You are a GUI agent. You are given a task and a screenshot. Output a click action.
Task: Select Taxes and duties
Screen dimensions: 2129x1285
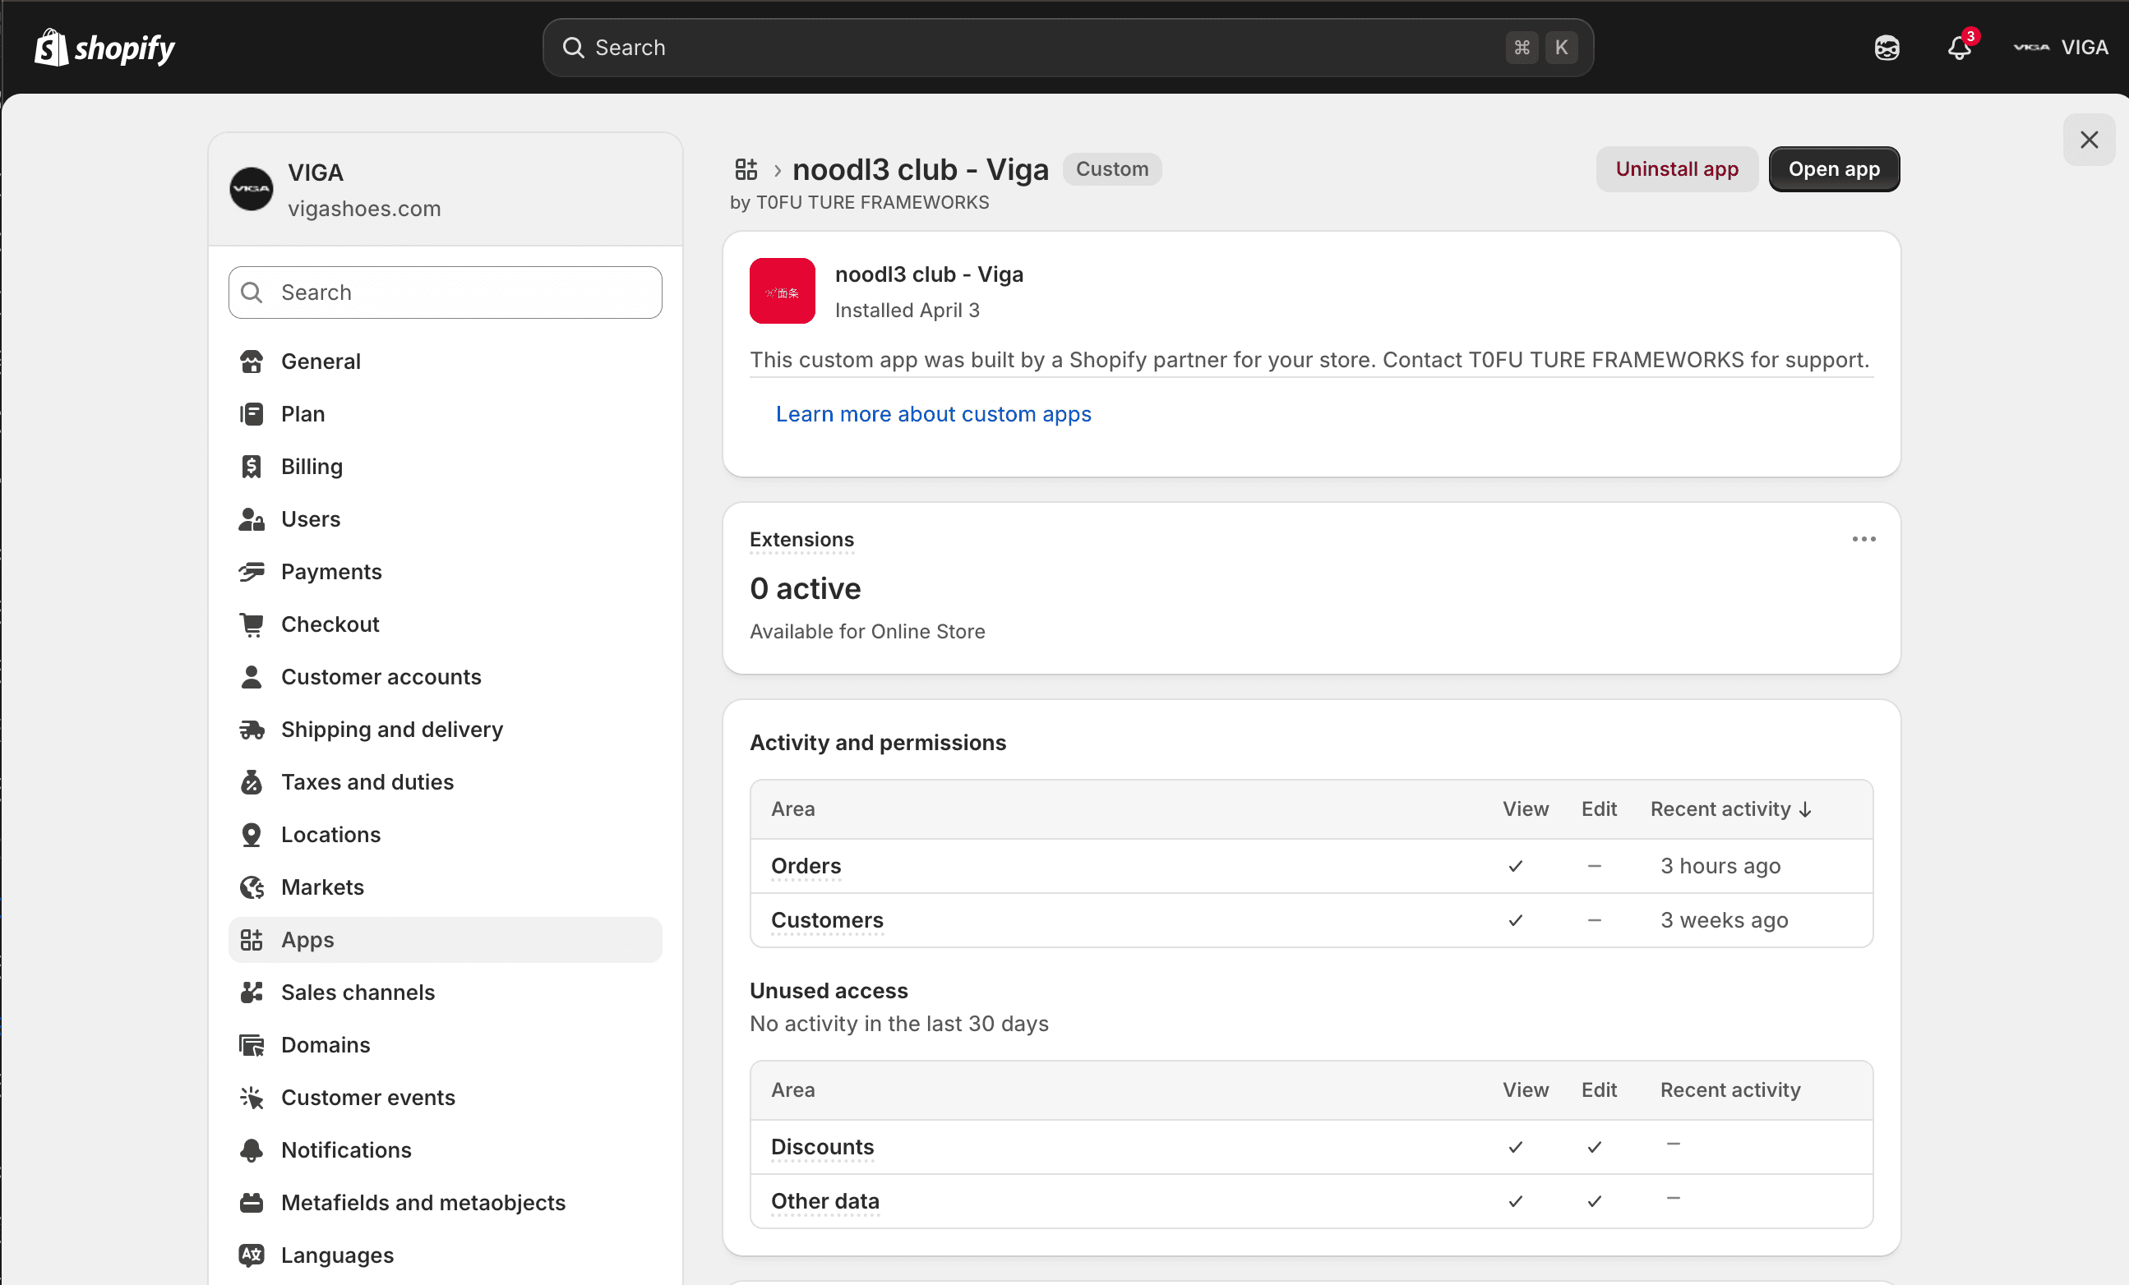tap(445, 782)
